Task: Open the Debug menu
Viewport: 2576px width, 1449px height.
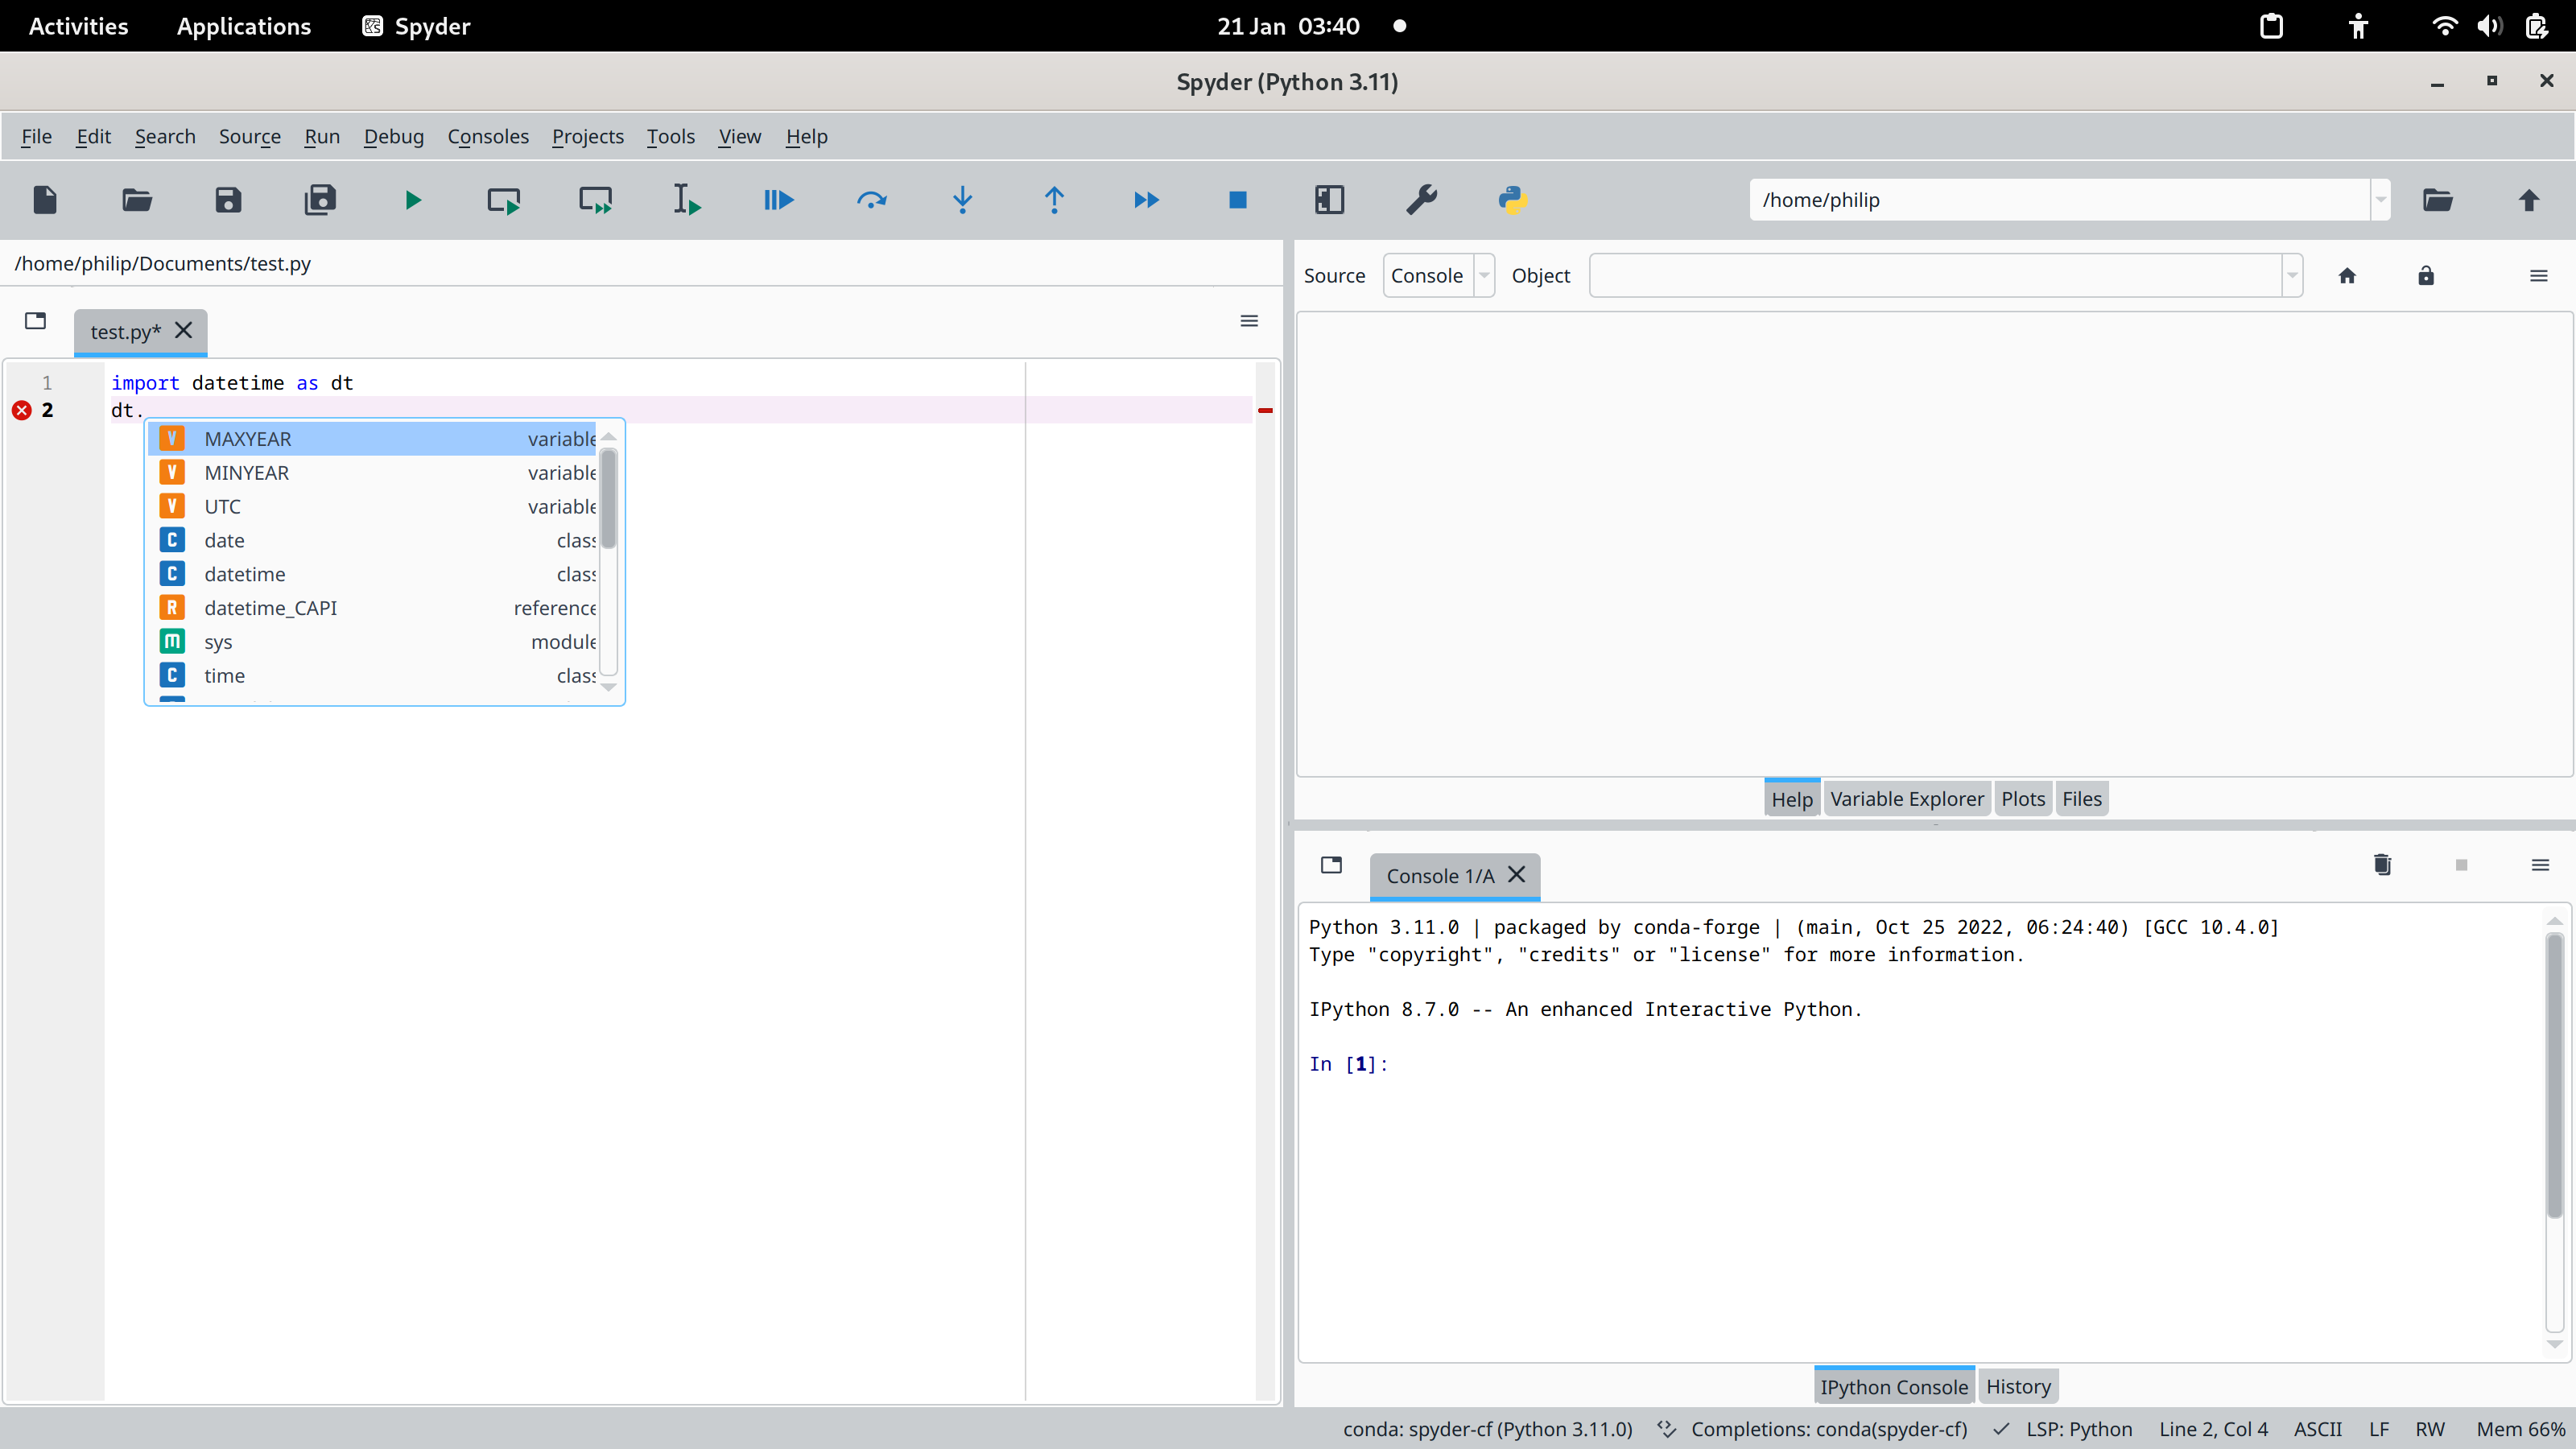Action: coord(391,136)
